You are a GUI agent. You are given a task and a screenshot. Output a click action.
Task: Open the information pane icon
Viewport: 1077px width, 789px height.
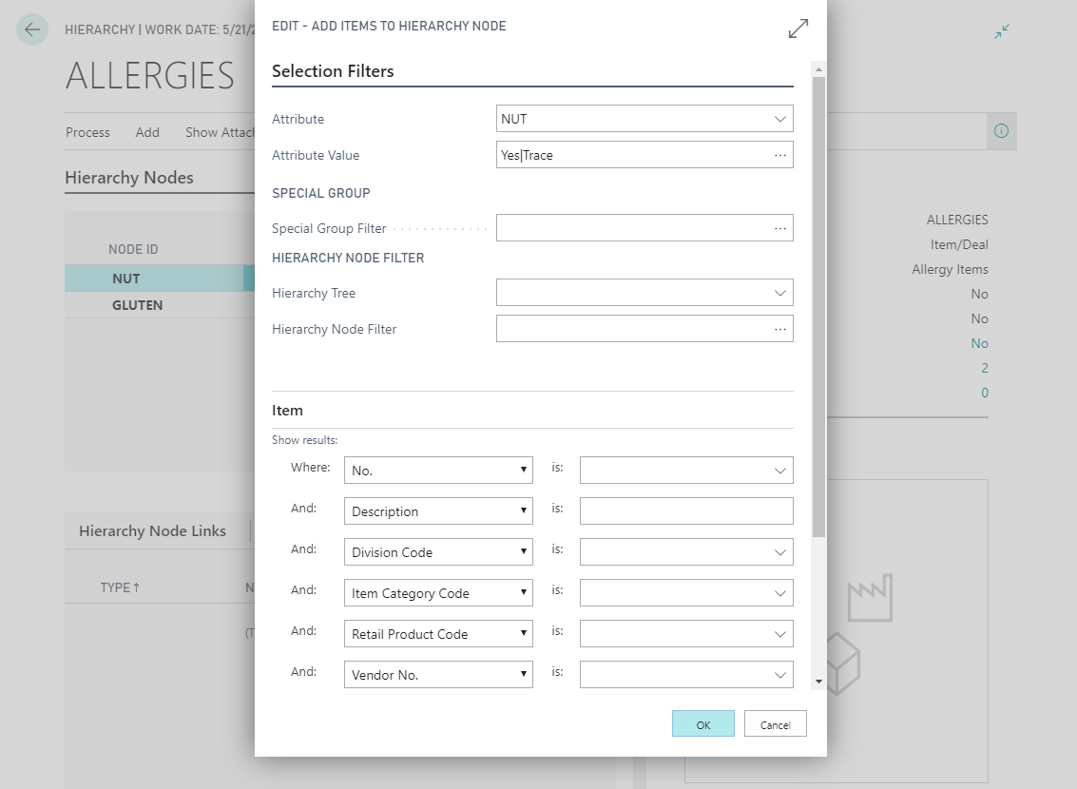(1001, 131)
